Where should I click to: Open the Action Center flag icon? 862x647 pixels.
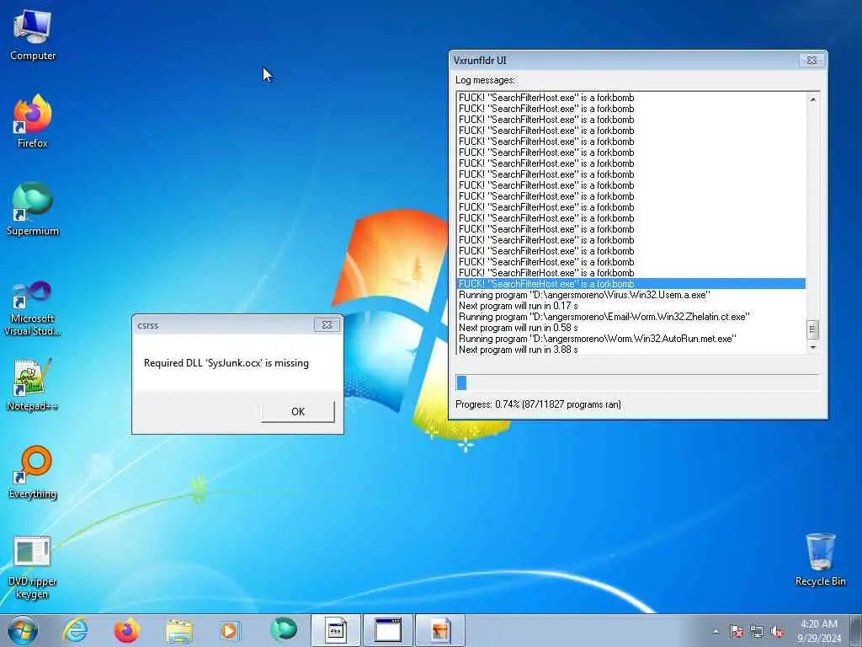coord(736,632)
